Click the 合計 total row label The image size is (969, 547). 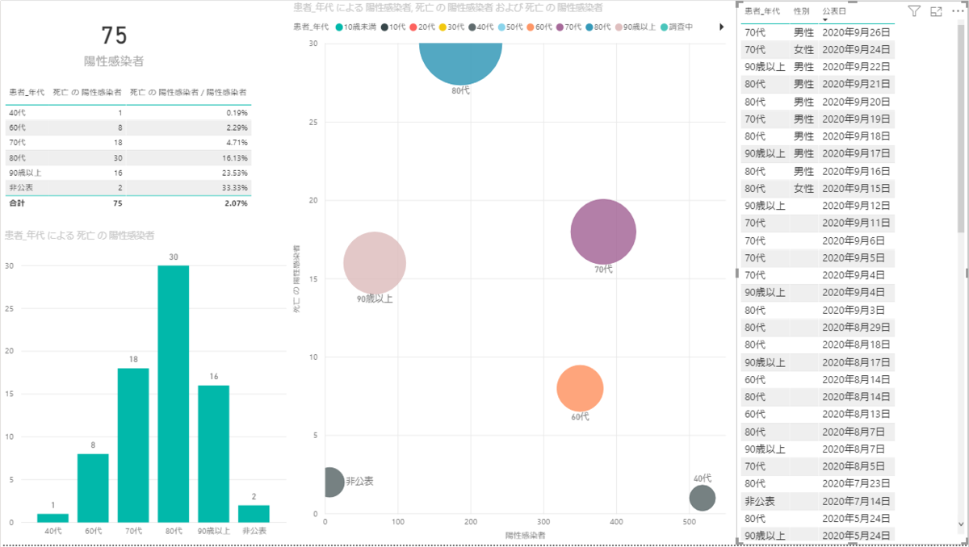point(17,203)
